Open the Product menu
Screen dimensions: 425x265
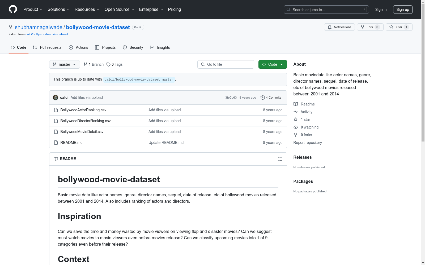tap(33, 9)
